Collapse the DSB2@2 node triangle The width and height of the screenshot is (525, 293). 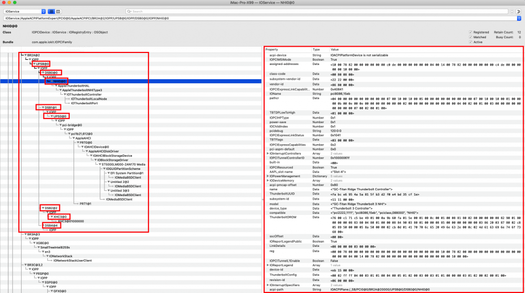click(43, 208)
